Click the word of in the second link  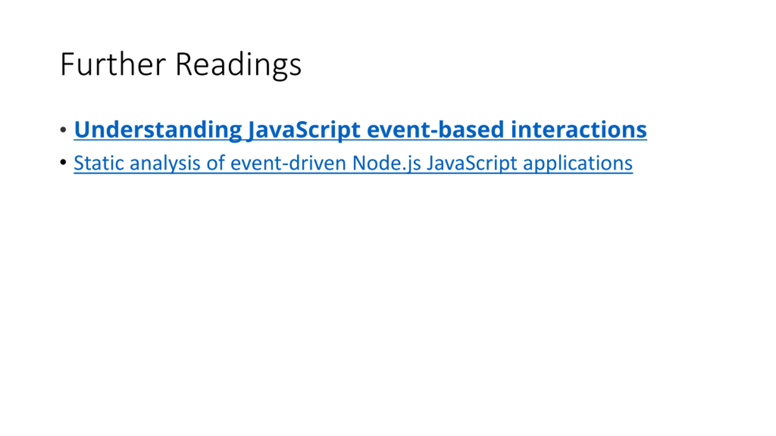[x=216, y=163]
